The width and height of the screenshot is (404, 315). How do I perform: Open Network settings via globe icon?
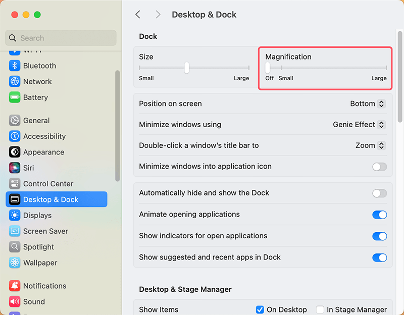pos(15,81)
